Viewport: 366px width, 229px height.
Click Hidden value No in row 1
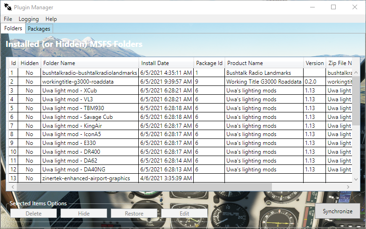click(29, 73)
